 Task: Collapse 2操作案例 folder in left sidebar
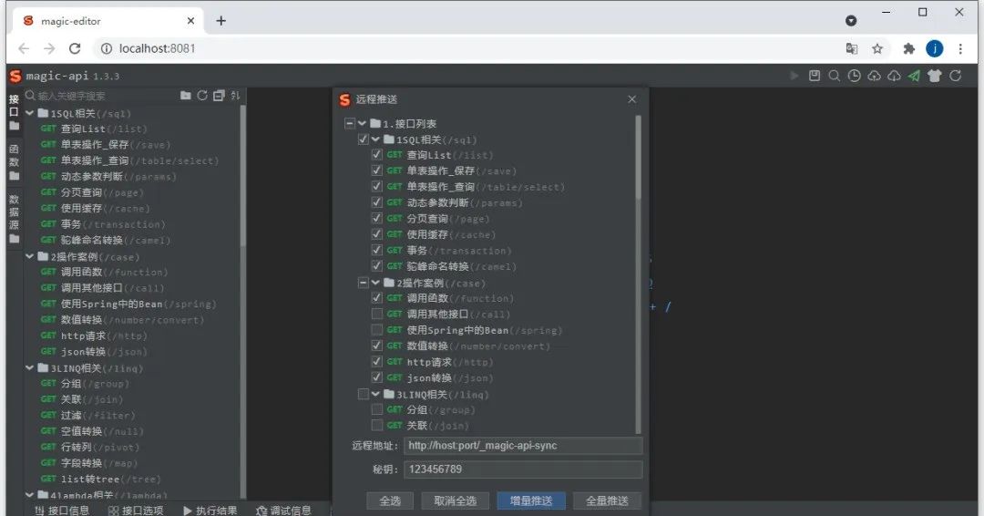[x=29, y=256]
